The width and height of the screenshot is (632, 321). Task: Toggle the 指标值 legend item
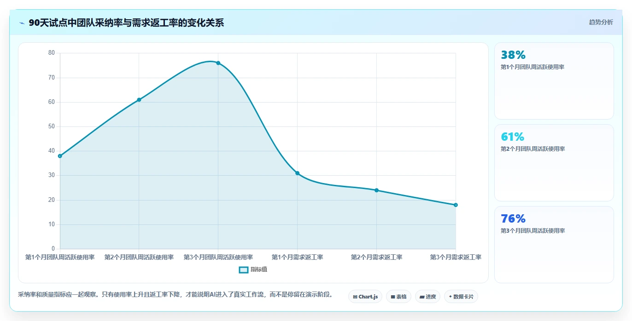point(253,269)
